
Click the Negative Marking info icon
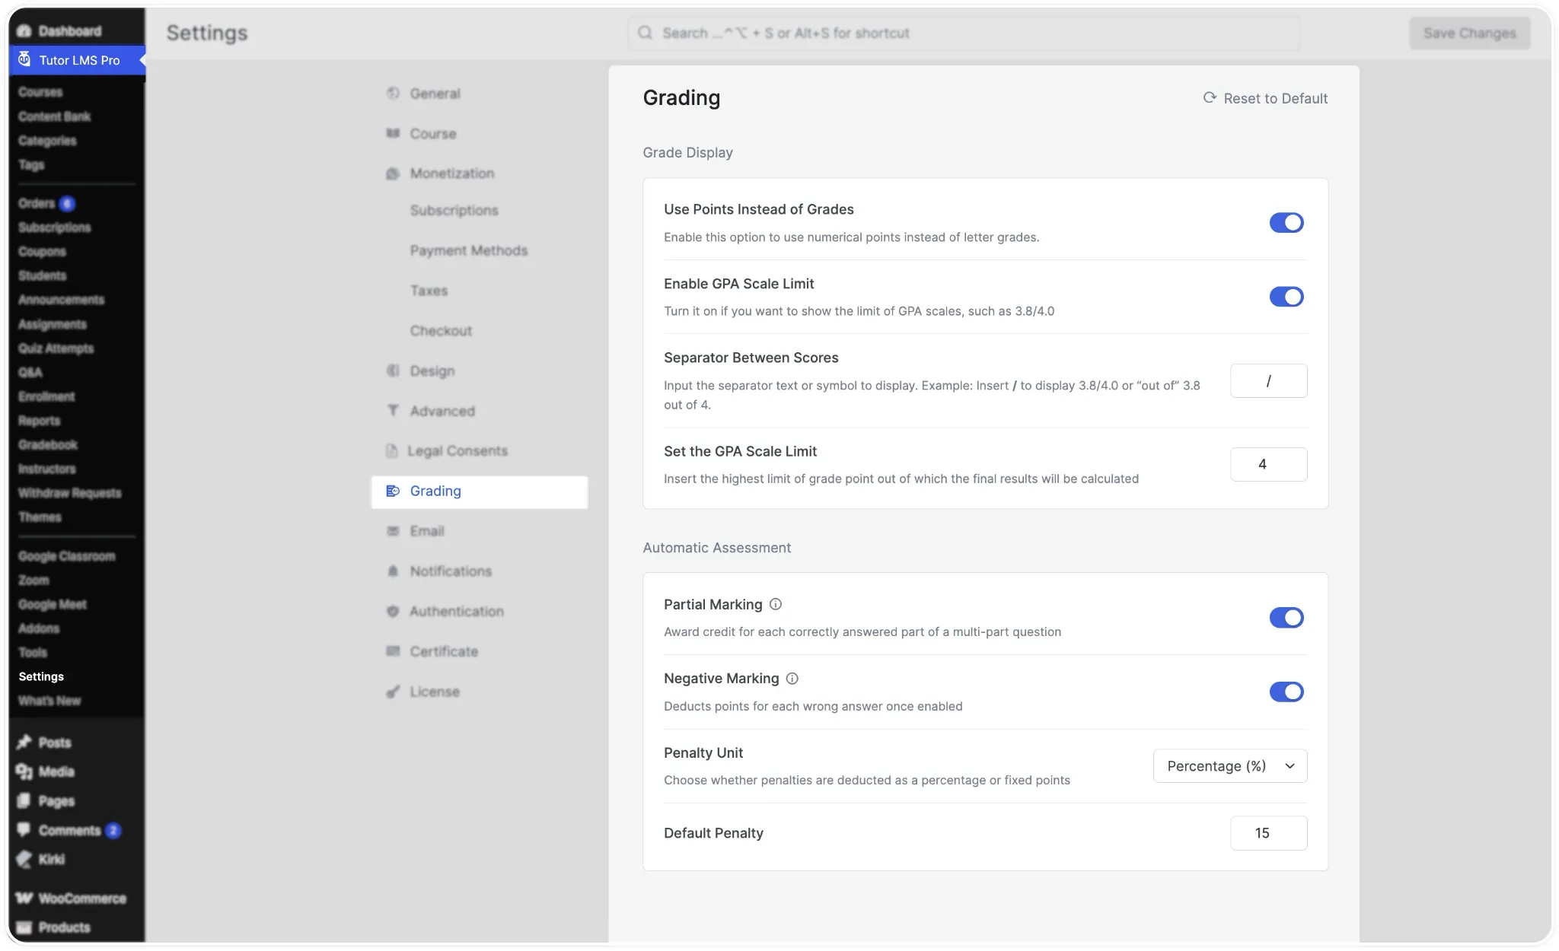792,678
